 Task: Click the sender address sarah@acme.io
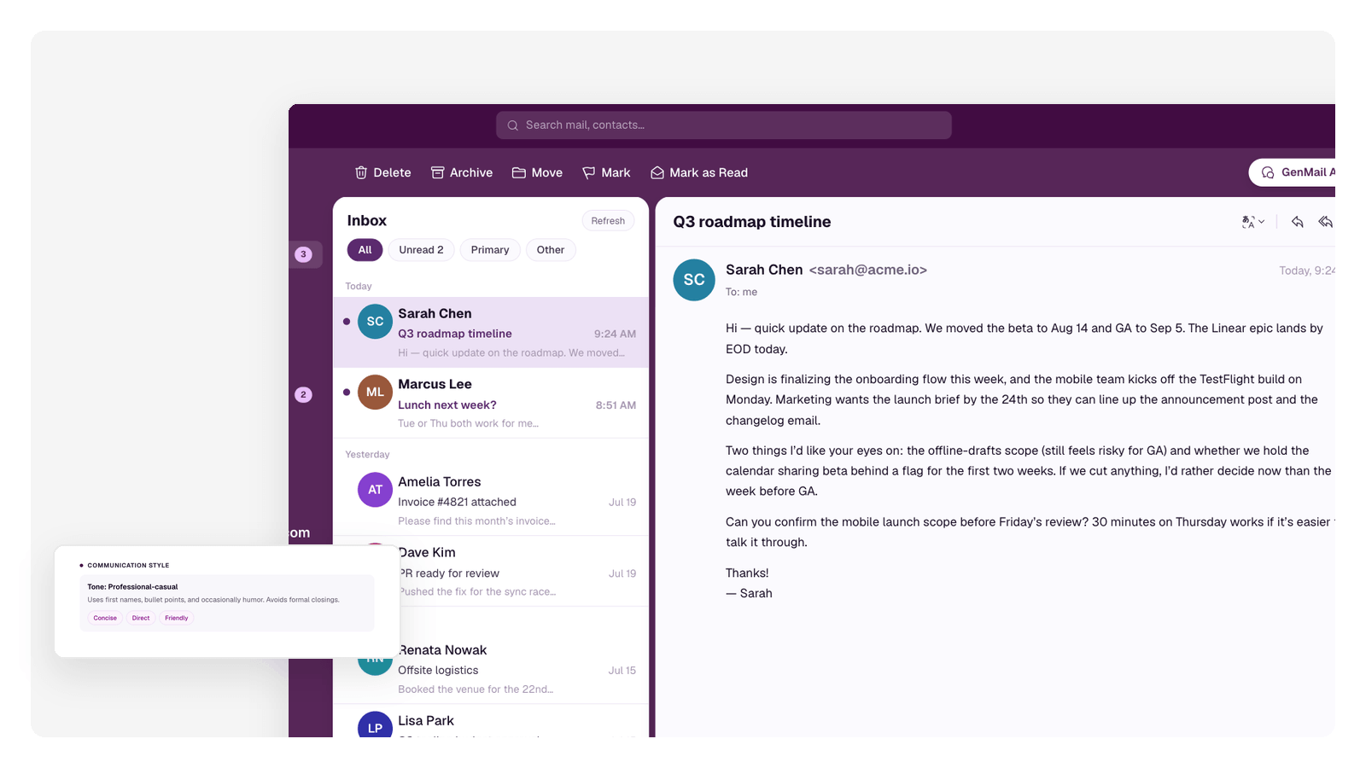tap(868, 270)
